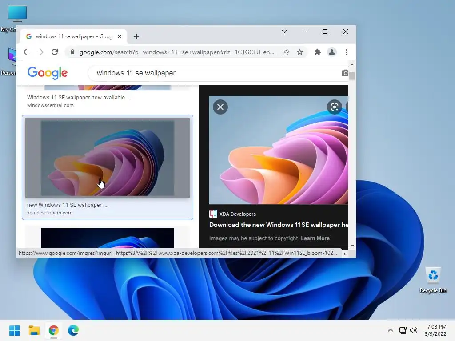Viewport: 455px width, 341px height.
Task: Open the network status tray icon
Action: pyautogui.click(x=403, y=330)
